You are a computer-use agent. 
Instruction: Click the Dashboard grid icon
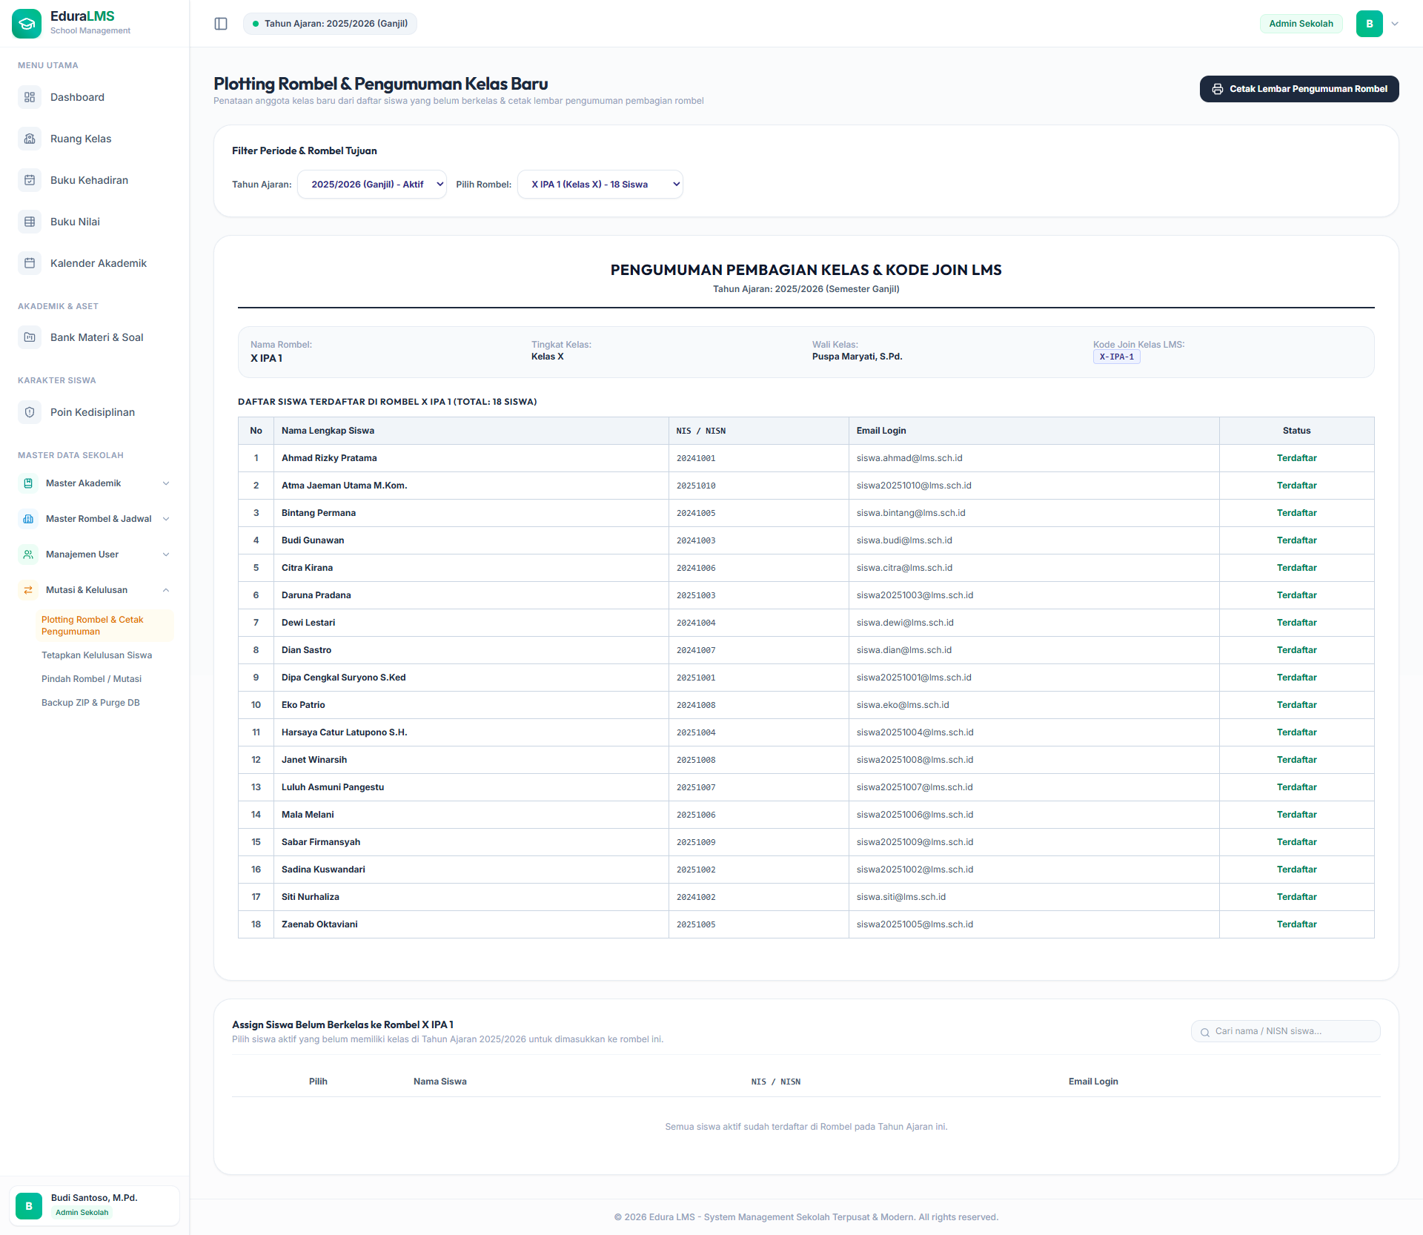pyautogui.click(x=30, y=97)
